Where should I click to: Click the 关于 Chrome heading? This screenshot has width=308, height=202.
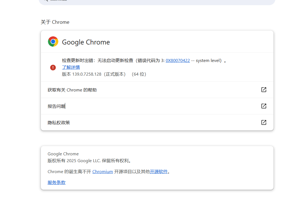(55, 22)
